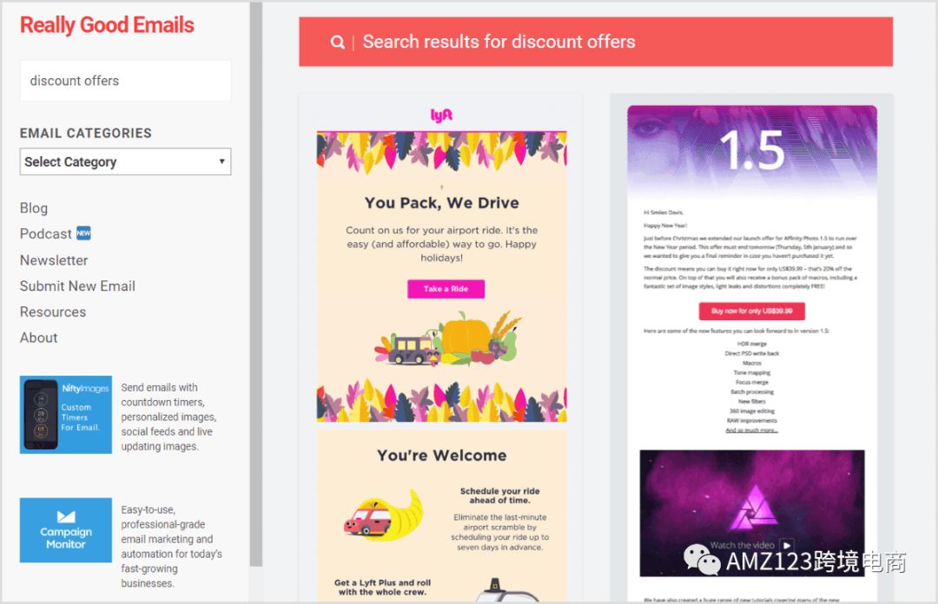Click the Take a Ride button
Image resolution: width=938 pixels, height=604 pixels.
[x=446, y=289]
